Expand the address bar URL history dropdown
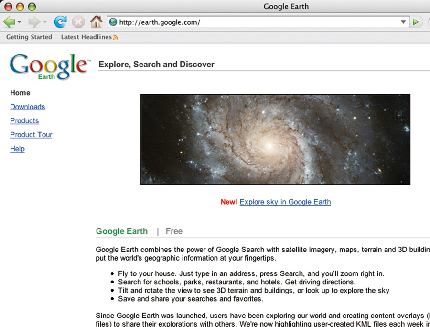430x327 pixels. 403,22
